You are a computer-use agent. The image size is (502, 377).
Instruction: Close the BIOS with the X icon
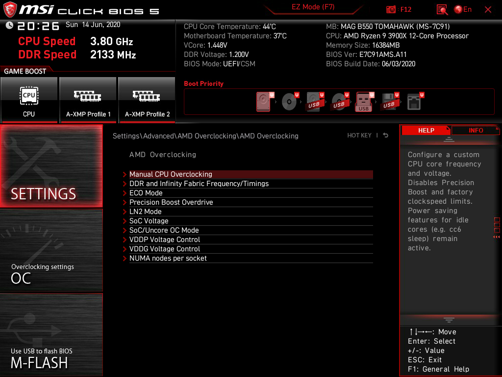tap(488, 10)
